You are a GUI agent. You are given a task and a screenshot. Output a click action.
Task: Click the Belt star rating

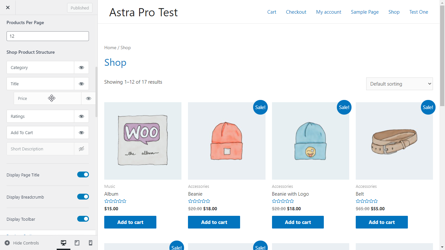[366, 201]
